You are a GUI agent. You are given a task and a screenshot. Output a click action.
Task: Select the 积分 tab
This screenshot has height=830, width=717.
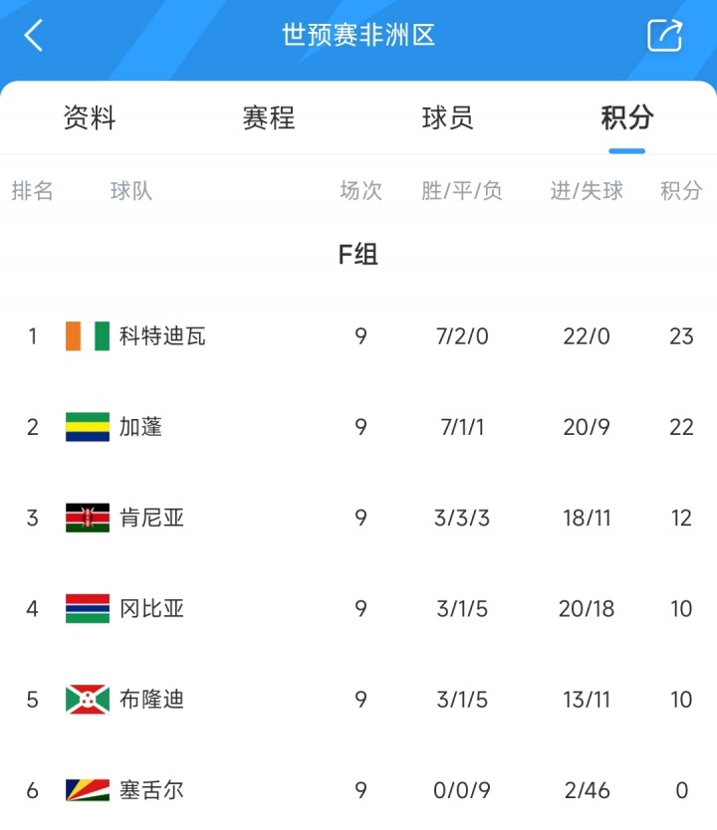click(627, 118)
